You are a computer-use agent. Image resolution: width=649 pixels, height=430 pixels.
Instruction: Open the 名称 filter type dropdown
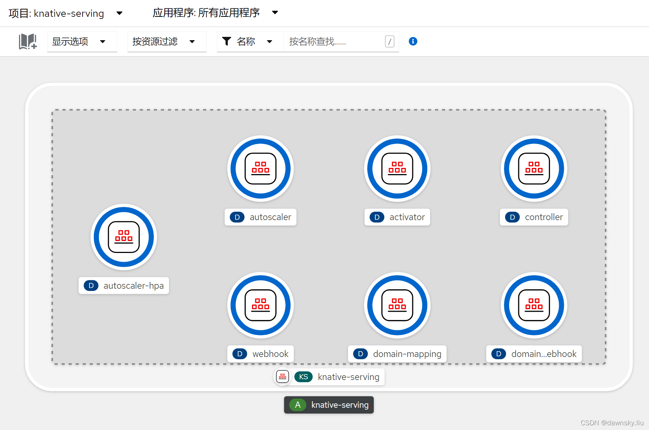pyautogui.click(x=250, y=41)
